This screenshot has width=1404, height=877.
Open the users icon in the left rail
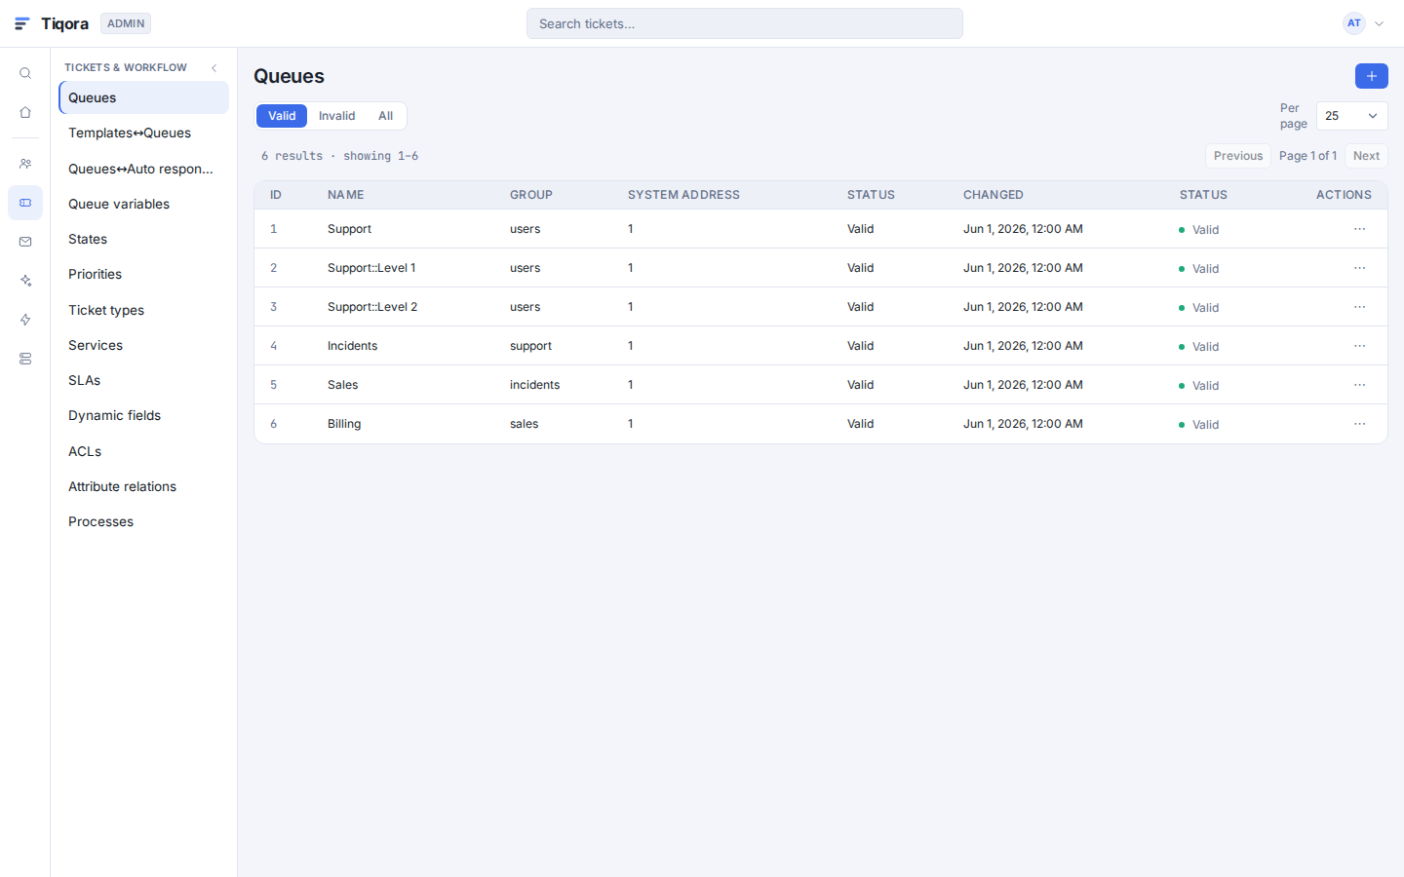pos(25,164)
